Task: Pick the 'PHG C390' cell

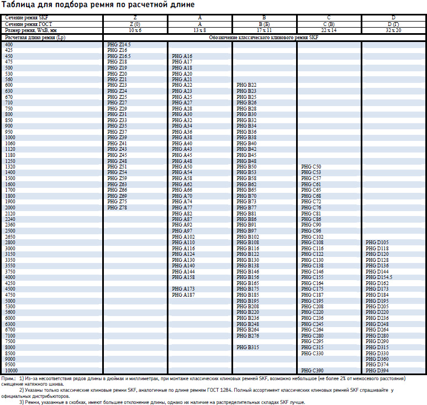Action: (x=312, y=371)
